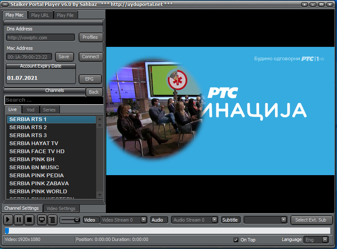This screenshot has width=337, height=249.
Task: Toggle the channel list panel icon
Action: coord(52,220)
